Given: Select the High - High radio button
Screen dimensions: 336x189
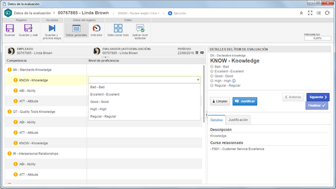Looking at the screenshot, I should pyautogui.click(x=212, y=80).
